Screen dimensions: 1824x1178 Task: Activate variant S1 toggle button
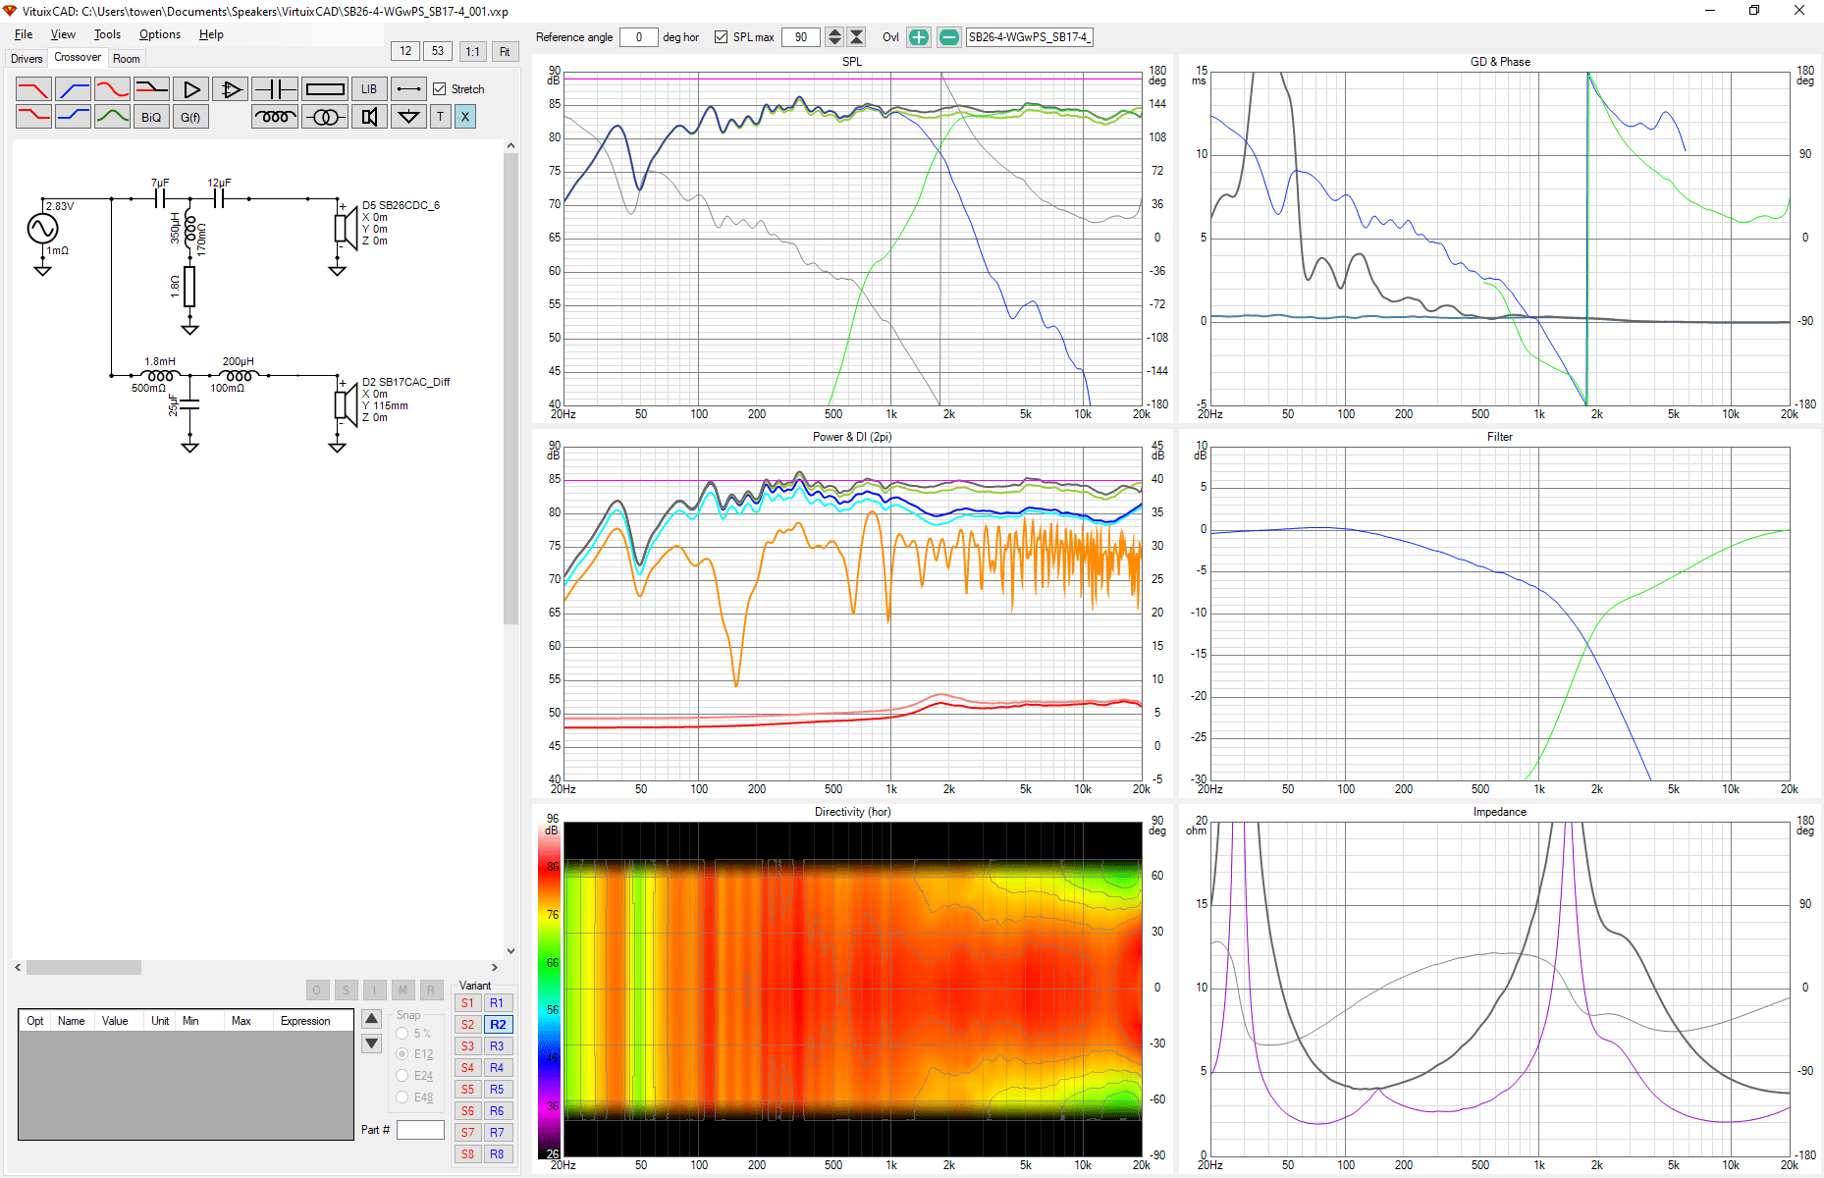tap(468, 1003)
